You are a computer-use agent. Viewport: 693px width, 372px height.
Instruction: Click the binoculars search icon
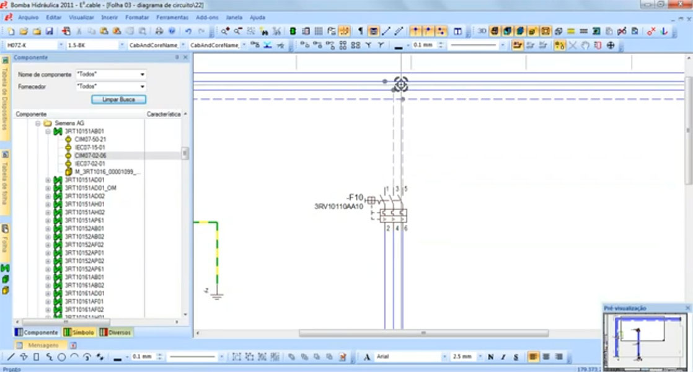point(264,32)
